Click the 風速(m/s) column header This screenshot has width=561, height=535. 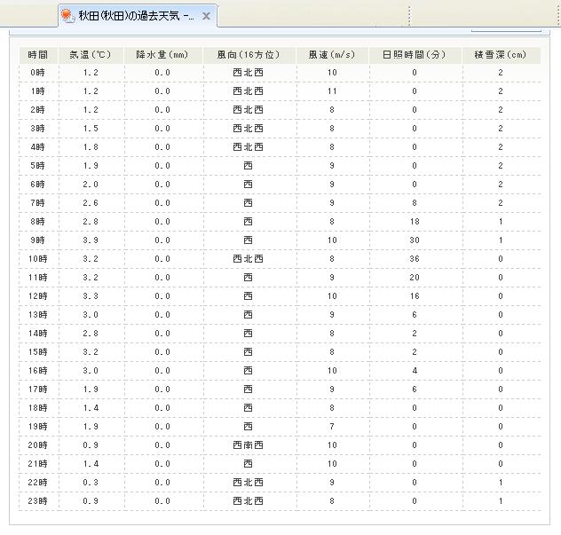pos(332,55)
